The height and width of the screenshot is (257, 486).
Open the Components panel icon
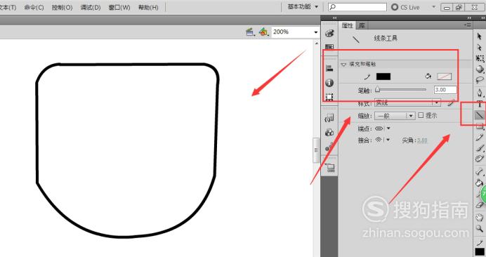pyautogui.click(x=329, y=133)
